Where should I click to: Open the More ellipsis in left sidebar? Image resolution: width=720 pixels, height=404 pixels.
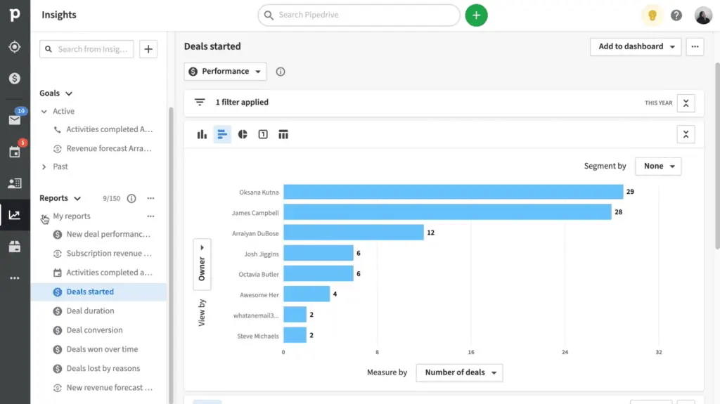pos(15,278)
